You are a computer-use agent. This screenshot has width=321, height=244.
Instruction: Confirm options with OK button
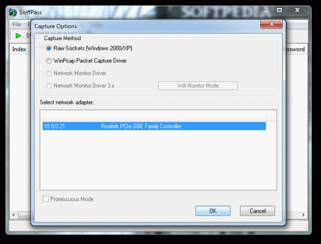213,211
